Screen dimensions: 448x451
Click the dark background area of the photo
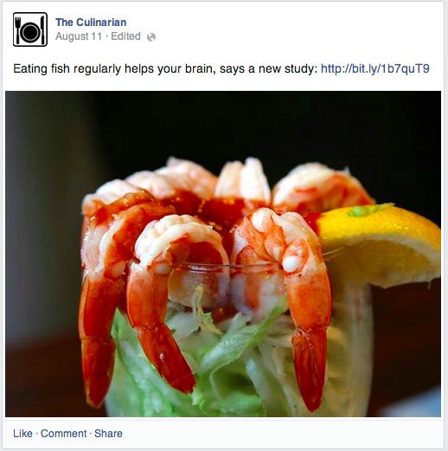tap(259, 124)
